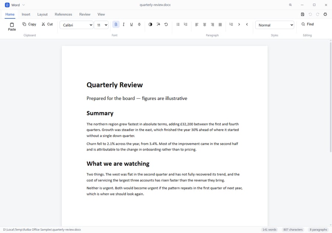This screenshot has width=332, height=233.
Task: Toggle Strikethrough formatting
Action: (x=139, y=25)
